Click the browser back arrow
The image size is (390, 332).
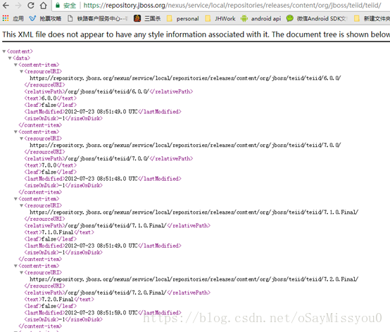[x=6, y=5]
